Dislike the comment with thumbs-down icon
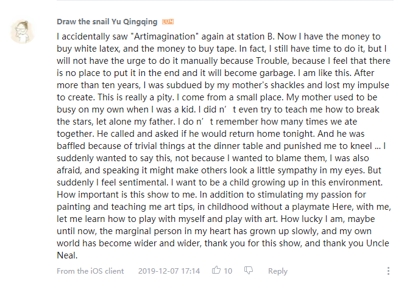Image resolution: width=404 pixels, height=284 pixels. [249, 270]
